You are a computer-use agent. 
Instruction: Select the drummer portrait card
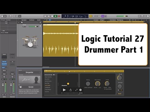(x=29, y=80)
